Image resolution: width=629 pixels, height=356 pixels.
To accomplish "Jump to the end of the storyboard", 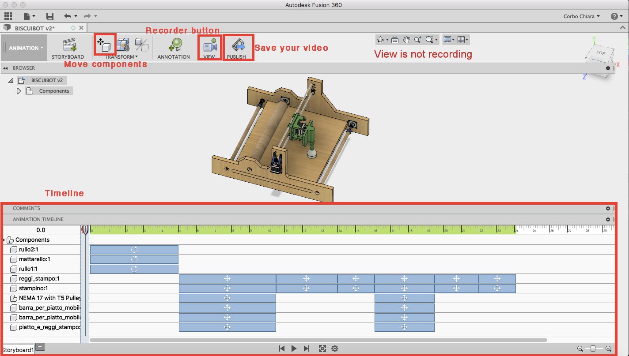I will 307,349.
